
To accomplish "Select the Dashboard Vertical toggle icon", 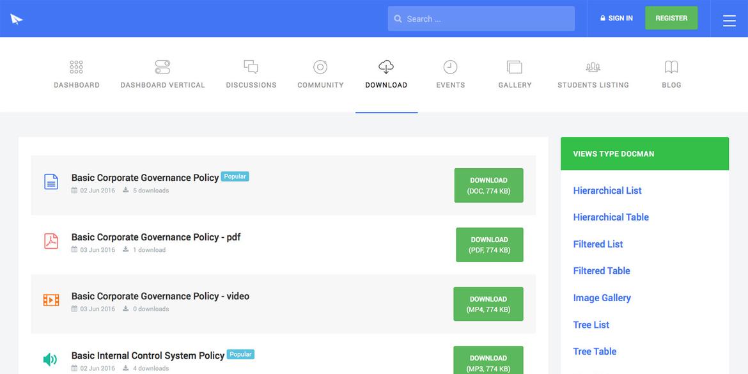I will click(162, 66).
